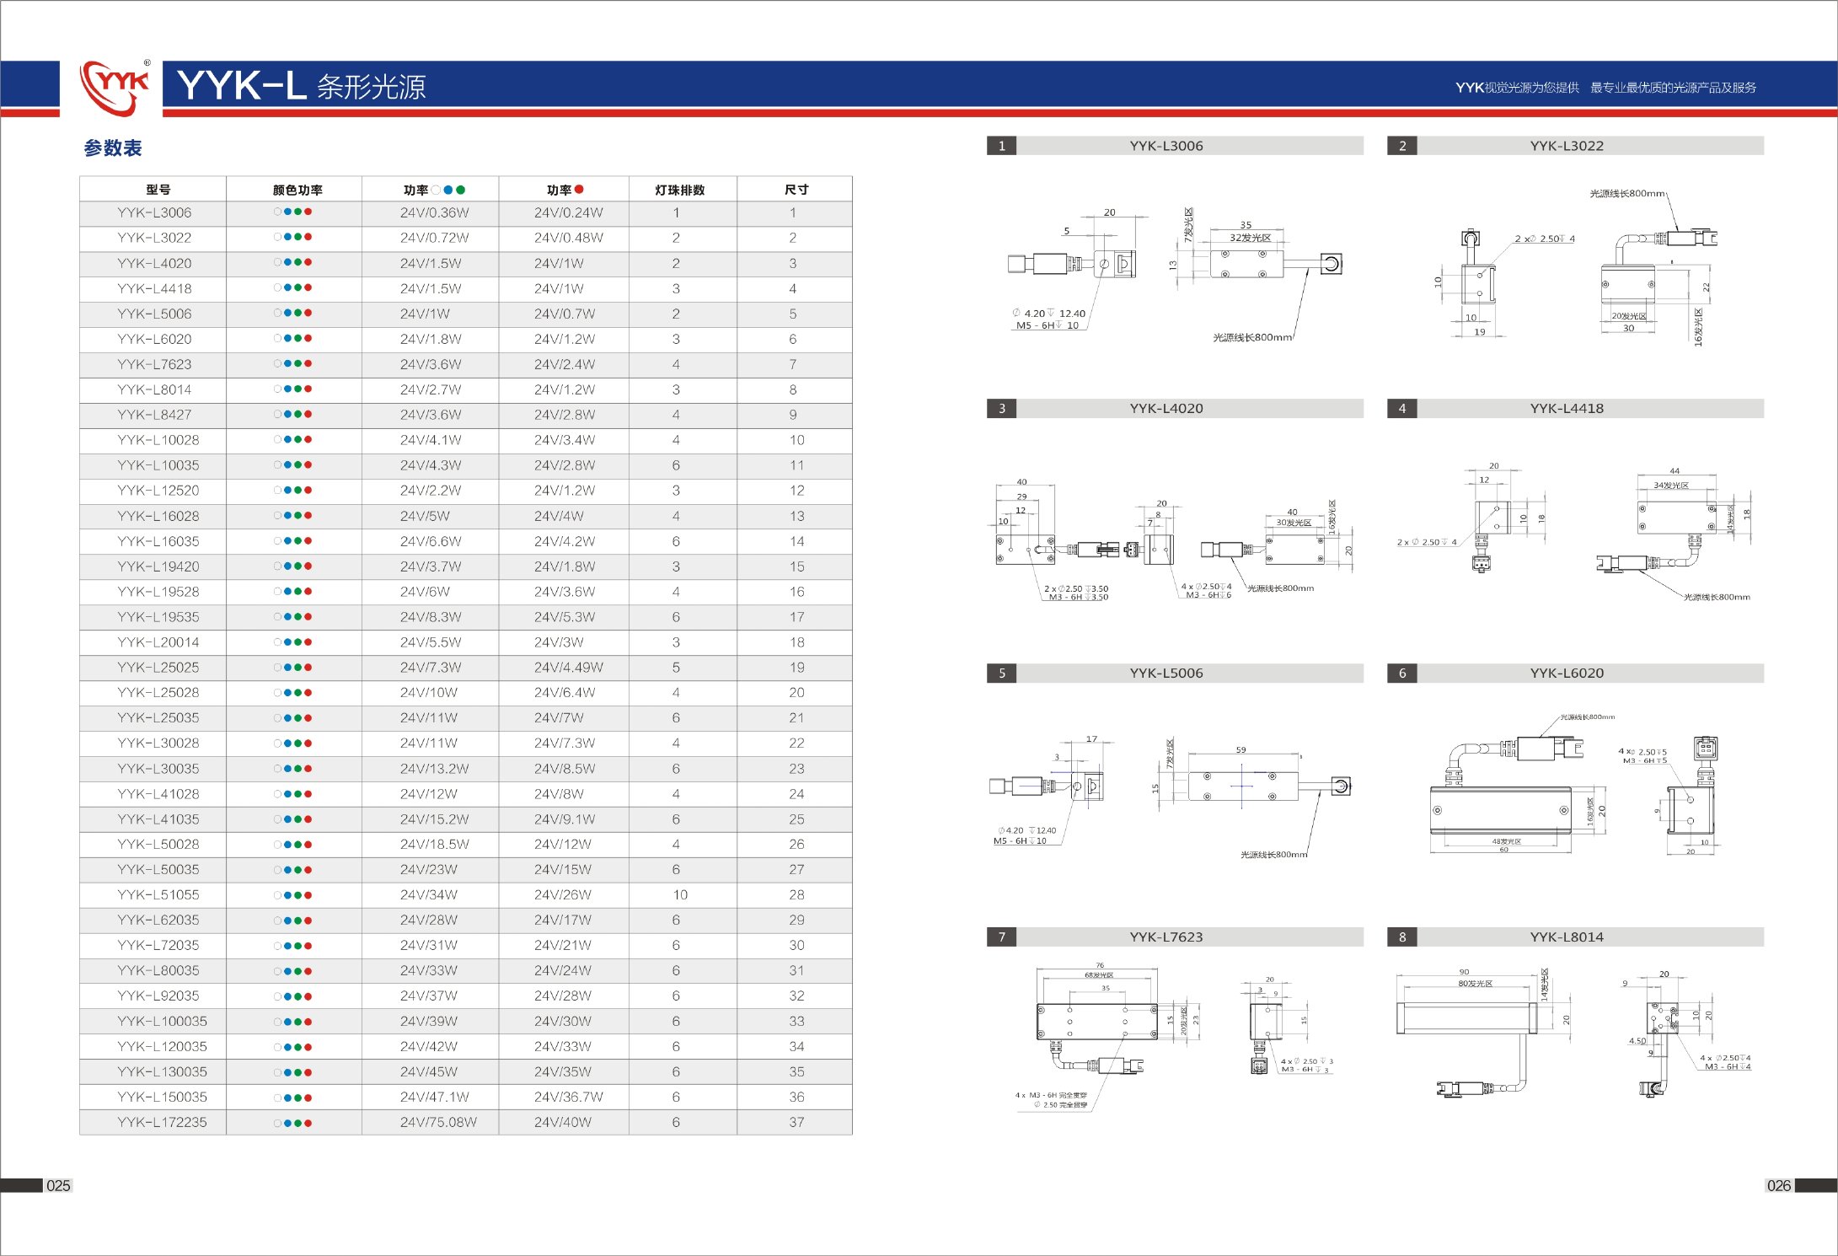The image size is (1838, 1256).
Task: Click the red dot in 功率 header
Action: pos(579,190)
